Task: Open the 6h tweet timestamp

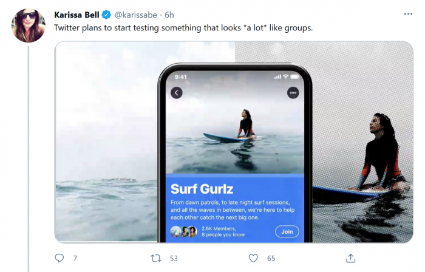Action: point(170,15)
